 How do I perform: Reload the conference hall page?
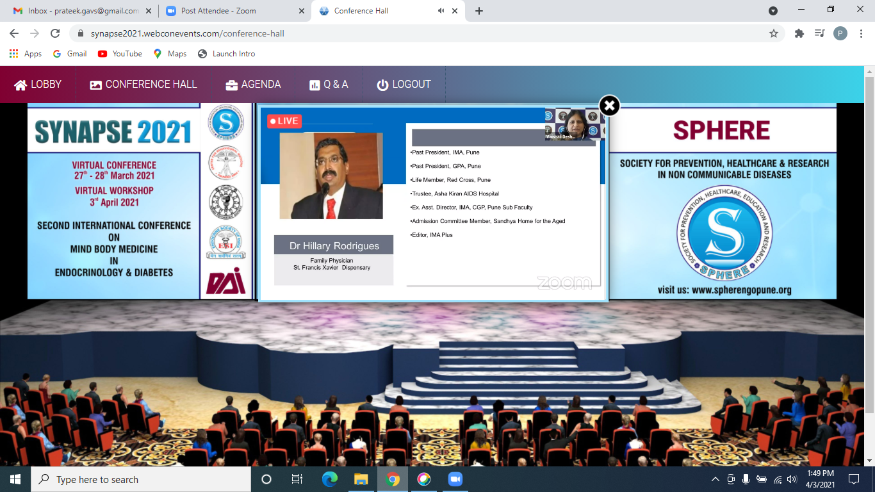tap(55, 33)
